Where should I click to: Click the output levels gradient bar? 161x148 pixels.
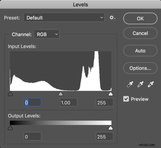(61, 123)
